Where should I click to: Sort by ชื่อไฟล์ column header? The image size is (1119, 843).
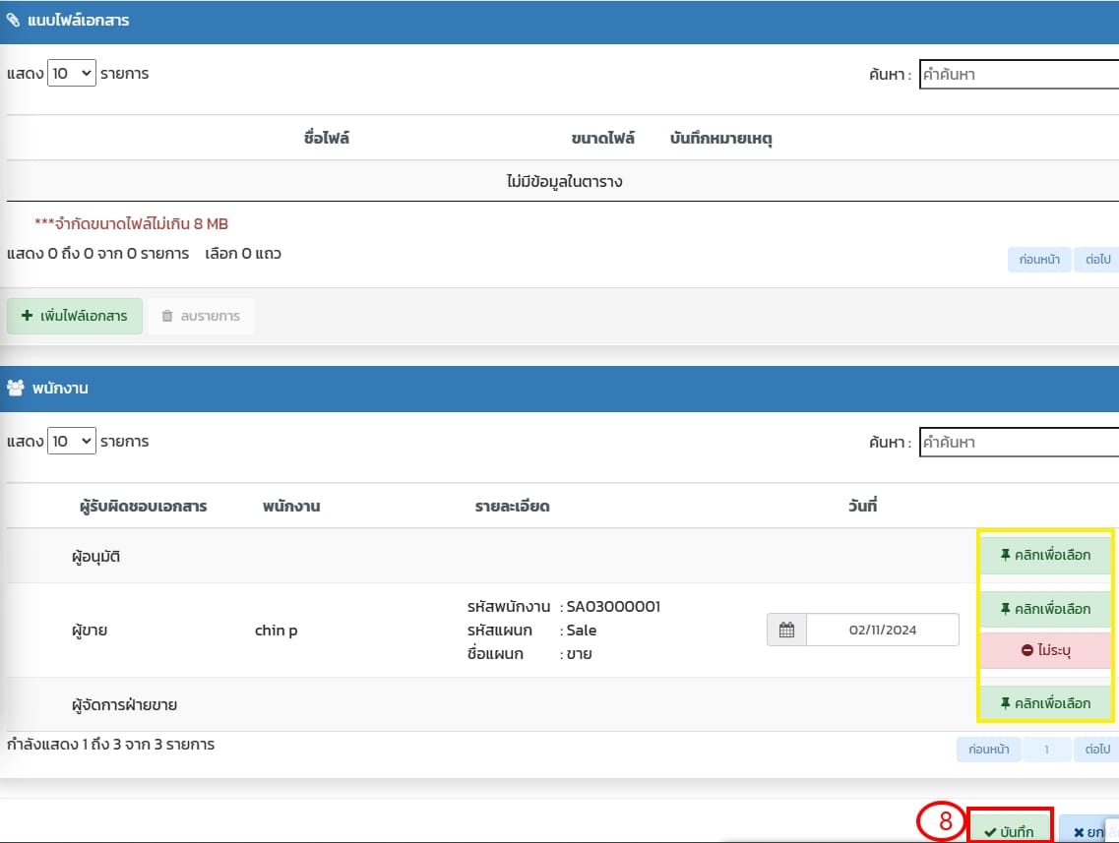point(327,138)
